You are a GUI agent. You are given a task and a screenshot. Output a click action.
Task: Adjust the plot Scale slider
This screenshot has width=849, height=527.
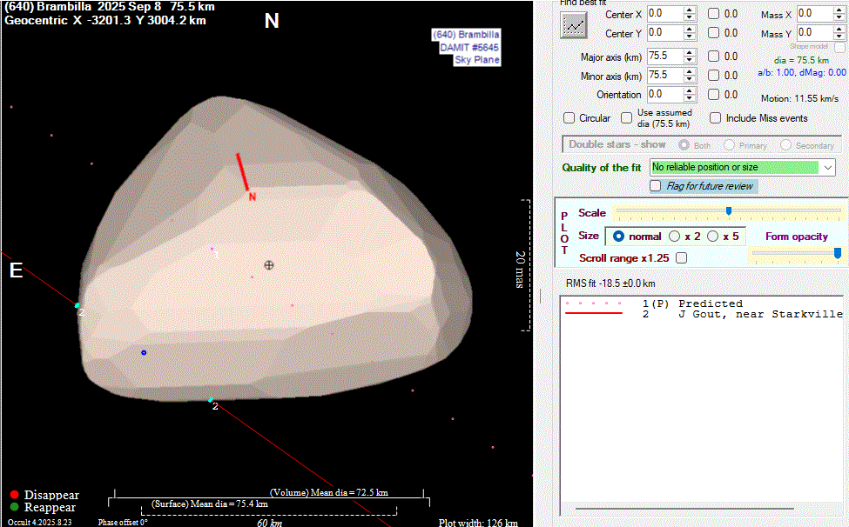coord(729,210)
